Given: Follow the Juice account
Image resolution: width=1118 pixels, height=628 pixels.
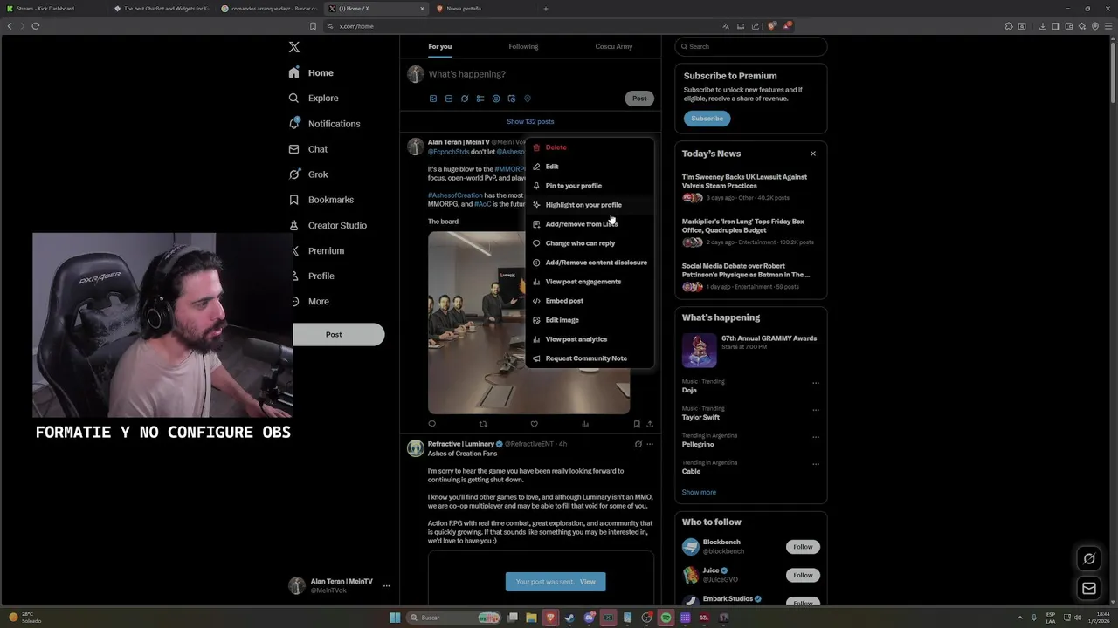Looking at the screenshot, I should [803, 575].
